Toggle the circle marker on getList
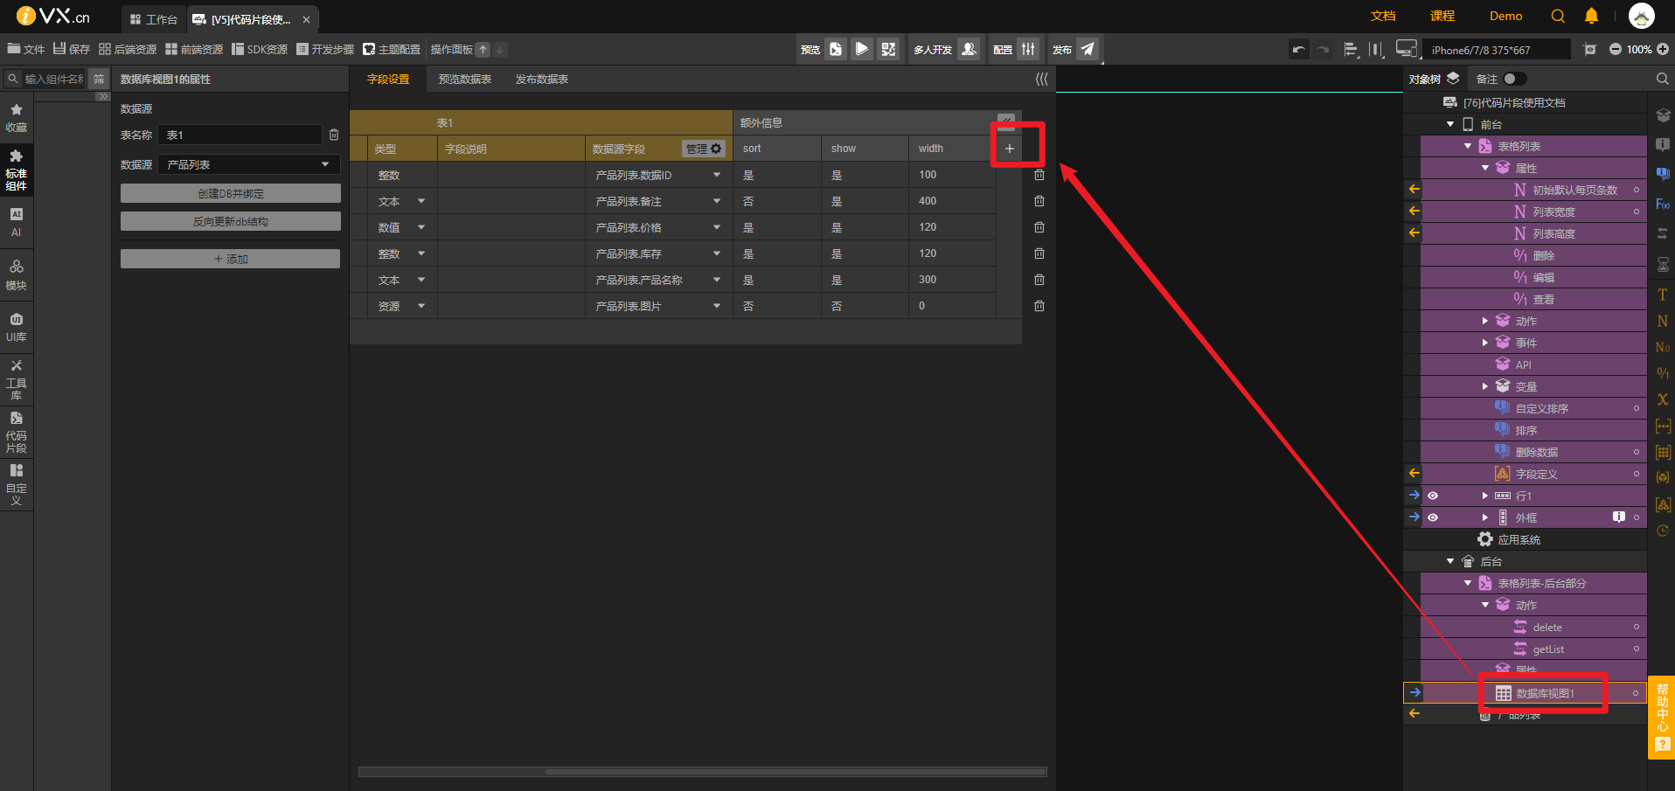 pos(1637,649)
